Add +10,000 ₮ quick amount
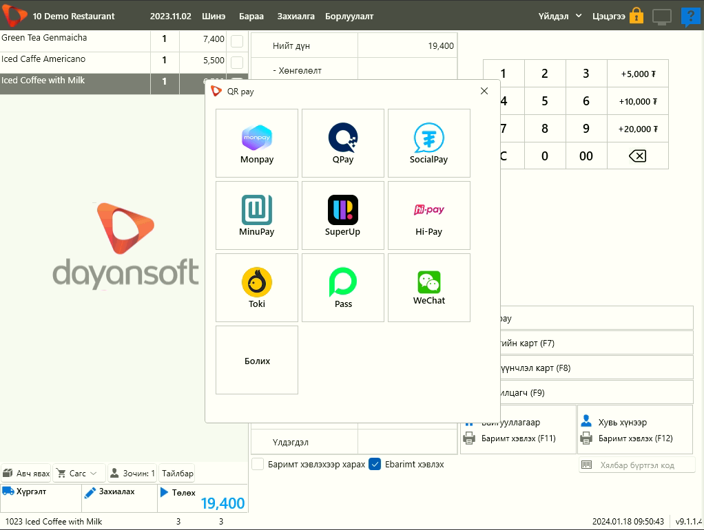 (x=638, y=101)
